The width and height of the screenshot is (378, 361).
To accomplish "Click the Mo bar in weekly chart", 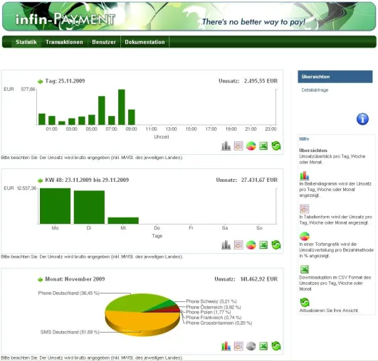I will (56, 206).
